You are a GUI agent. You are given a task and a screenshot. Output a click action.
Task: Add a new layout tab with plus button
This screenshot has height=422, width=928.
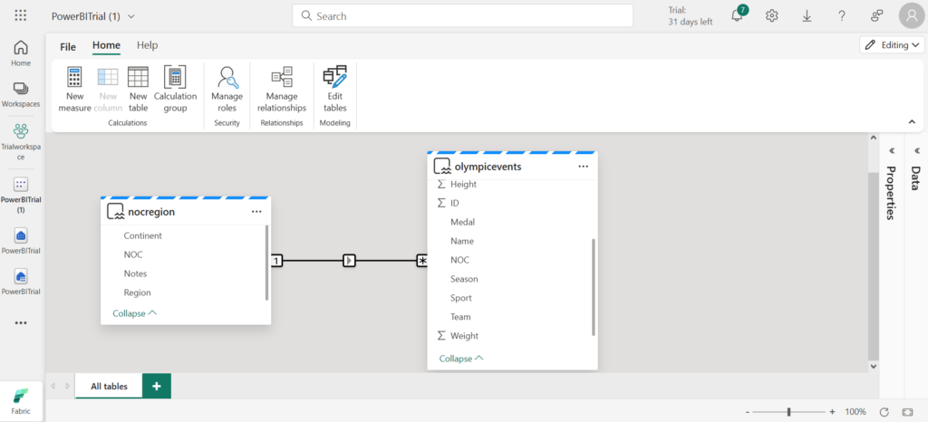click(x=156, y=386)
